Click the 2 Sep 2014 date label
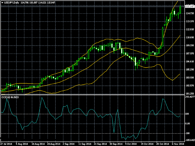195x146 pixels. point(69,144)
